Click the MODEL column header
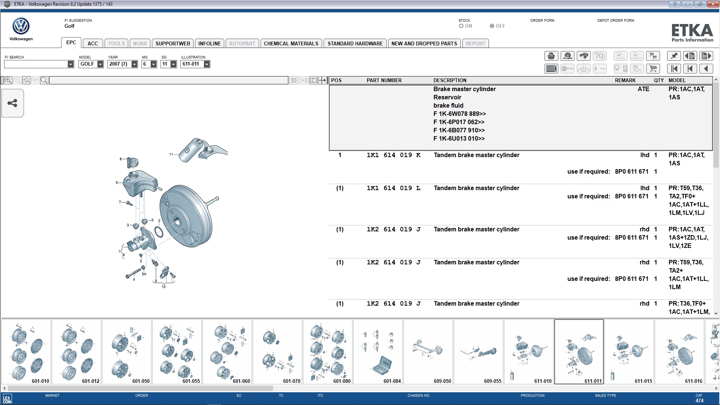 pos(677,80)
